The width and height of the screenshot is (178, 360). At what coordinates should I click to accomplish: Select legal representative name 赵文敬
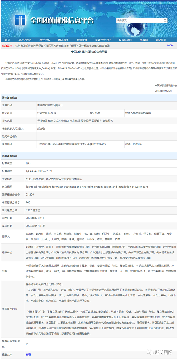(41, 128)
